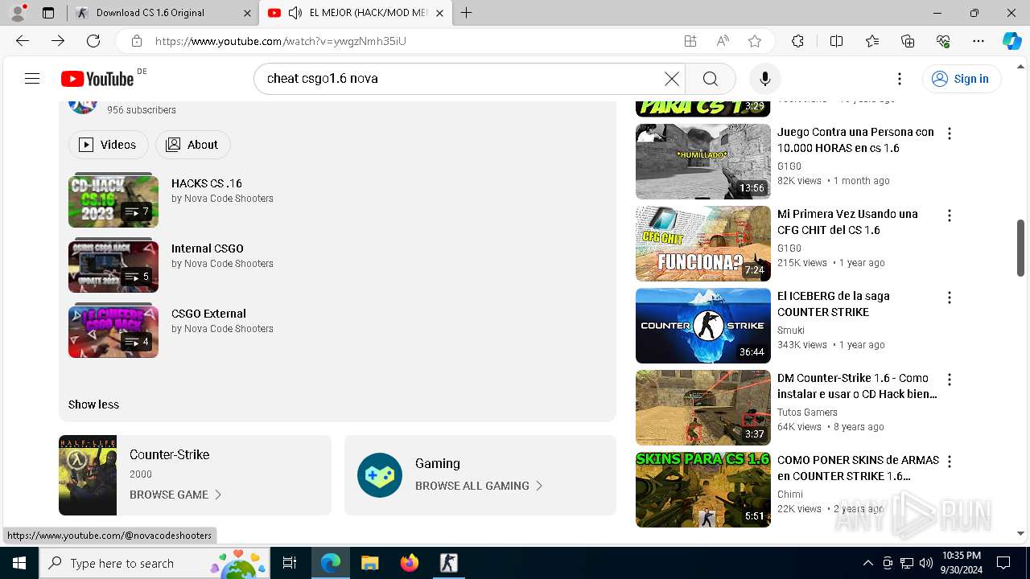The height and width of the screenshot is (579, 1030).
Task: Go to YouTube home via logo
Action: [x=97, y=78]
